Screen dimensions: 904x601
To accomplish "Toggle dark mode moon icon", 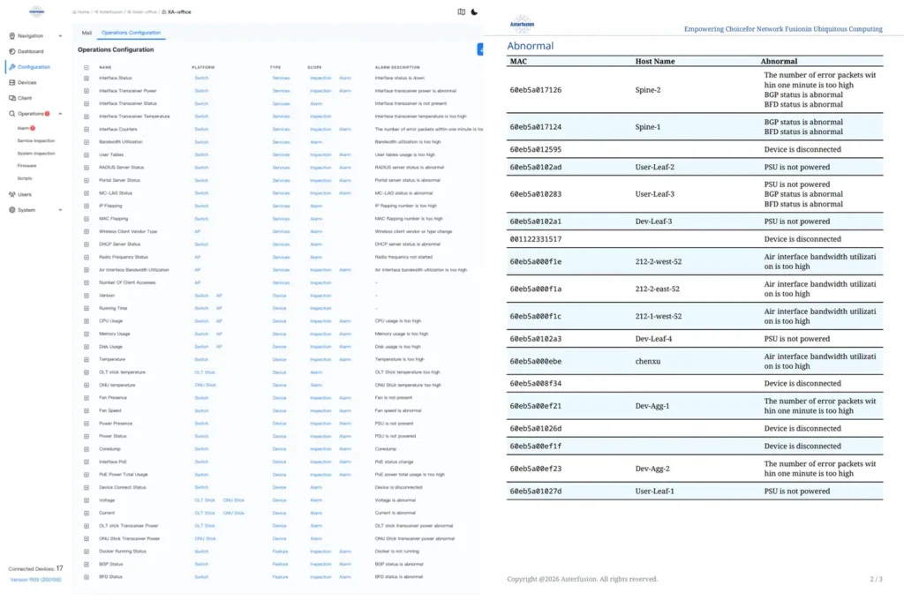I will [x=474, y=11].
